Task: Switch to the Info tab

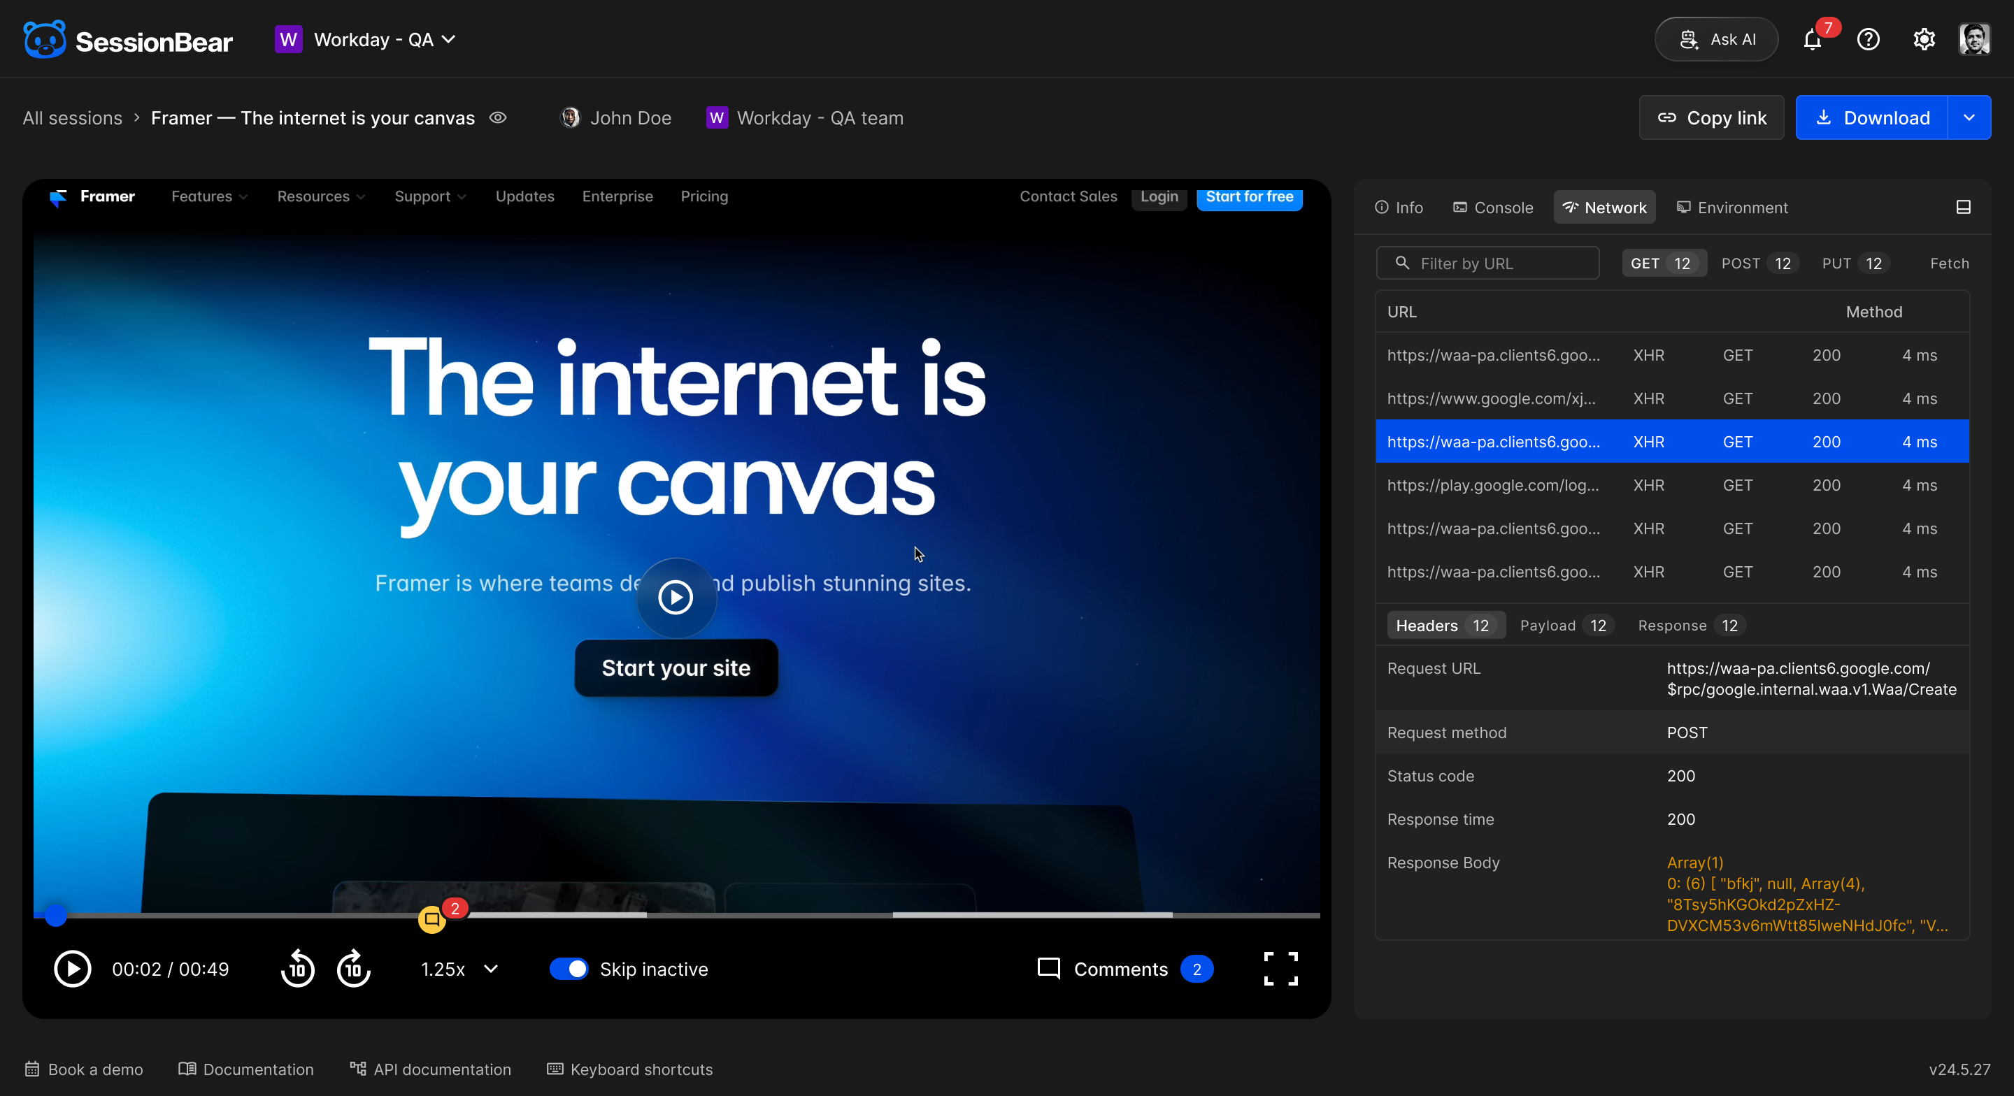Action: [x=1399, y=207]
